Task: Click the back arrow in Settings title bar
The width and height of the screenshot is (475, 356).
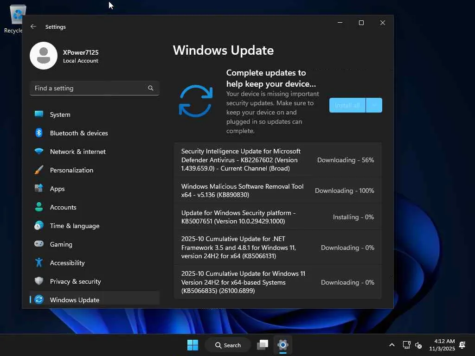Action: [x=33, y=26]
